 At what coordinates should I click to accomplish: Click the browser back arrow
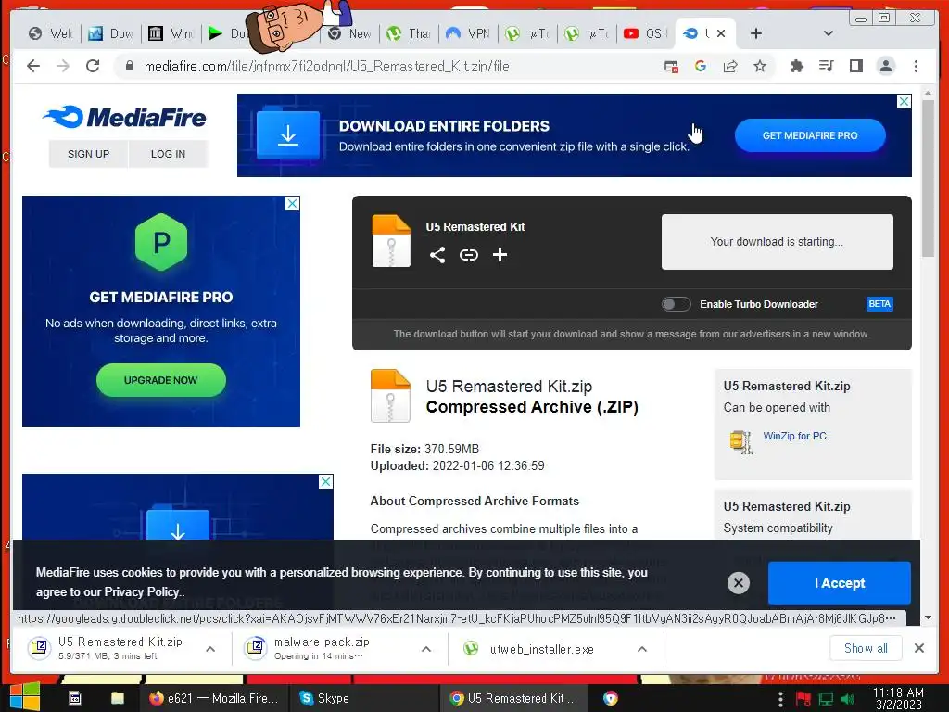point(33,66)
